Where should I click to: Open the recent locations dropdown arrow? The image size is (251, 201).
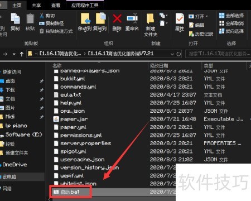(x=14, y=54)
